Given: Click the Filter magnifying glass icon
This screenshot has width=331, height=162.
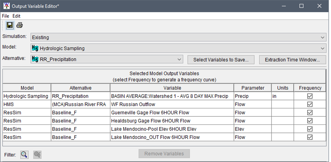Looking at the screenshot, I should click(25, 154).
